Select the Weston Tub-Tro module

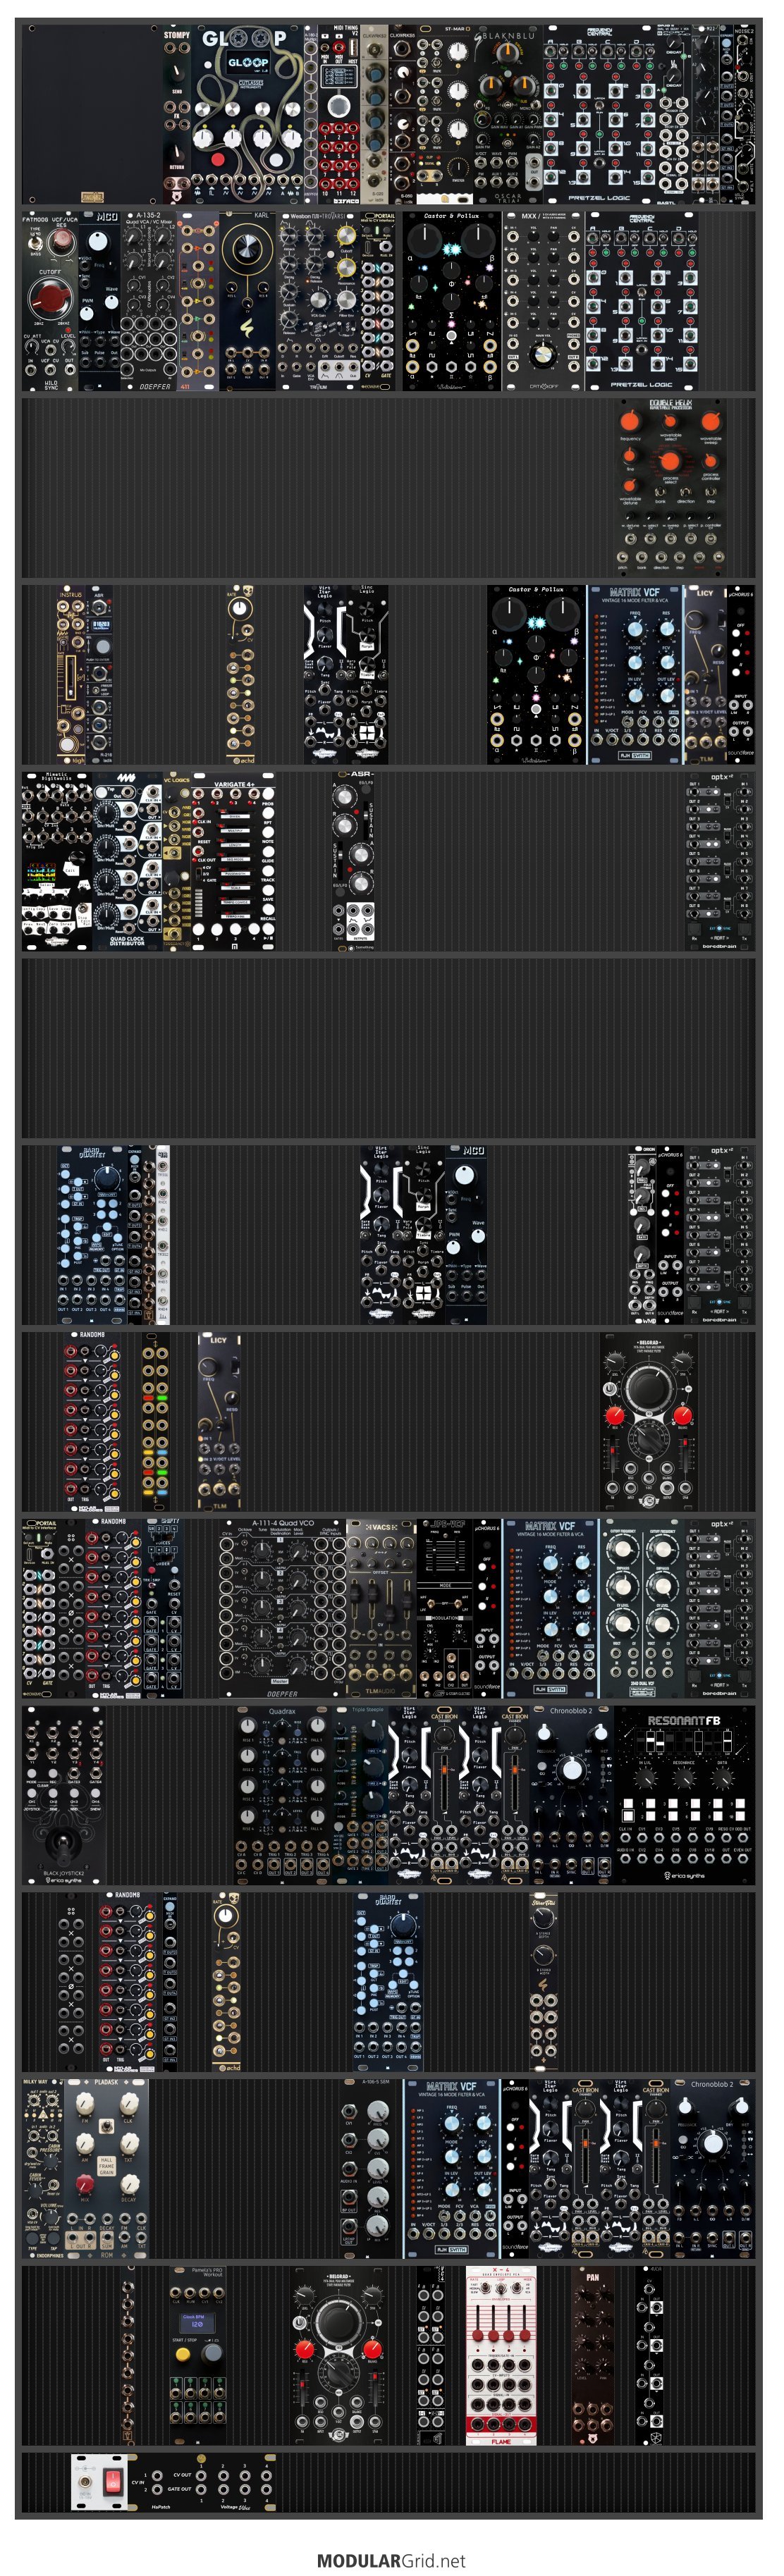click(317, 301)
